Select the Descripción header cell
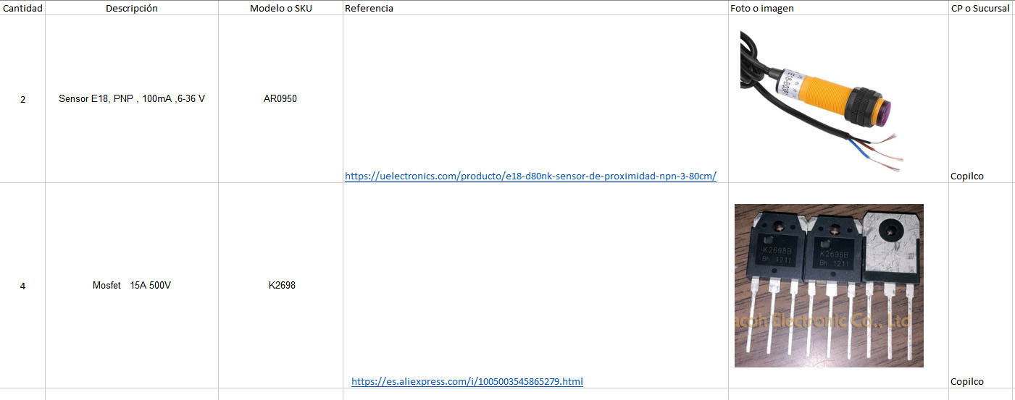Screen dimensions: 1015x400 (x=131, y=9)
